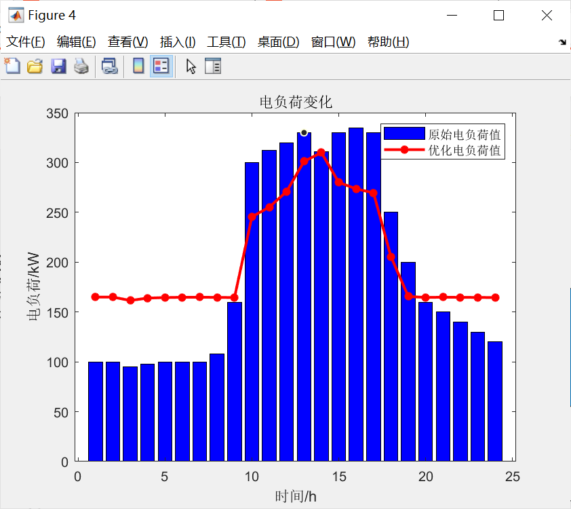Insert a colorbar using the toolbar icon

[x=138, y=66]
